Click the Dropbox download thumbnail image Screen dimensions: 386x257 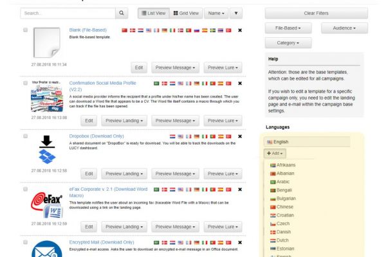pos(47,149)
